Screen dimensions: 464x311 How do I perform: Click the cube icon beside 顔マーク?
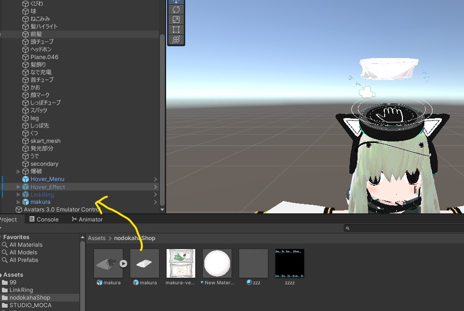(25, 95)
